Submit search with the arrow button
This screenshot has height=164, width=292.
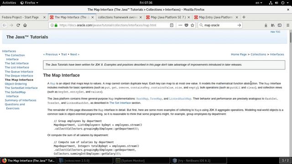239,25
